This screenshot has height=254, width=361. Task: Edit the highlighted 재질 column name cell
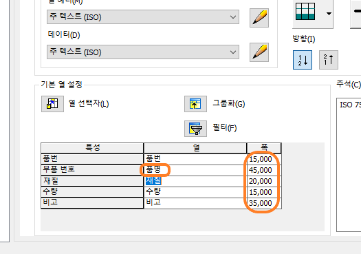coord(195,181)
